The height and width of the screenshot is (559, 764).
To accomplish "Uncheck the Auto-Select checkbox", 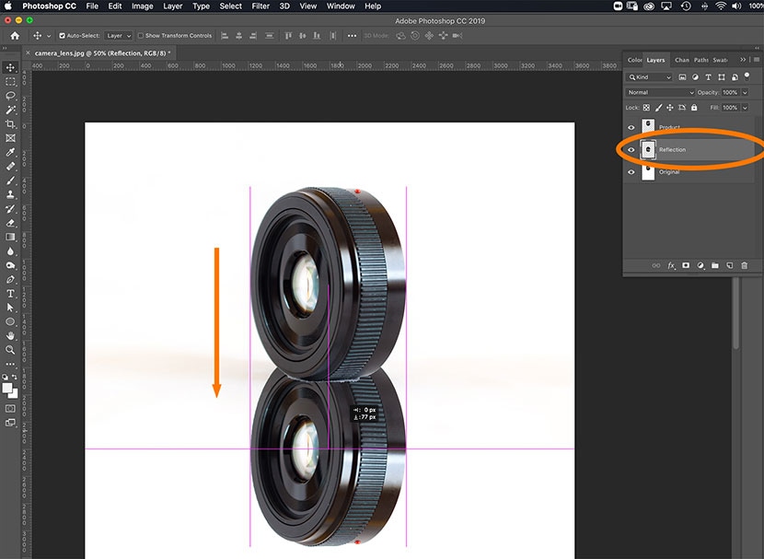I will tap(62, 36).
